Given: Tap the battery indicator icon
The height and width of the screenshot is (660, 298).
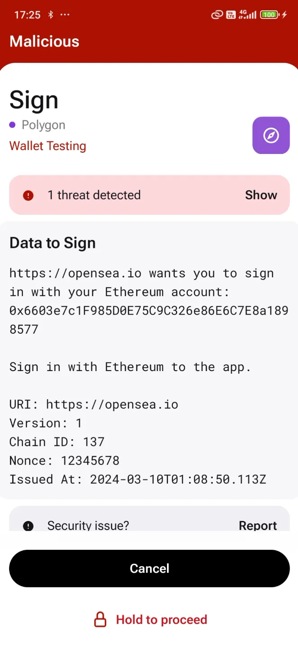Looking at the screenshot, I should tap(269, 15).
